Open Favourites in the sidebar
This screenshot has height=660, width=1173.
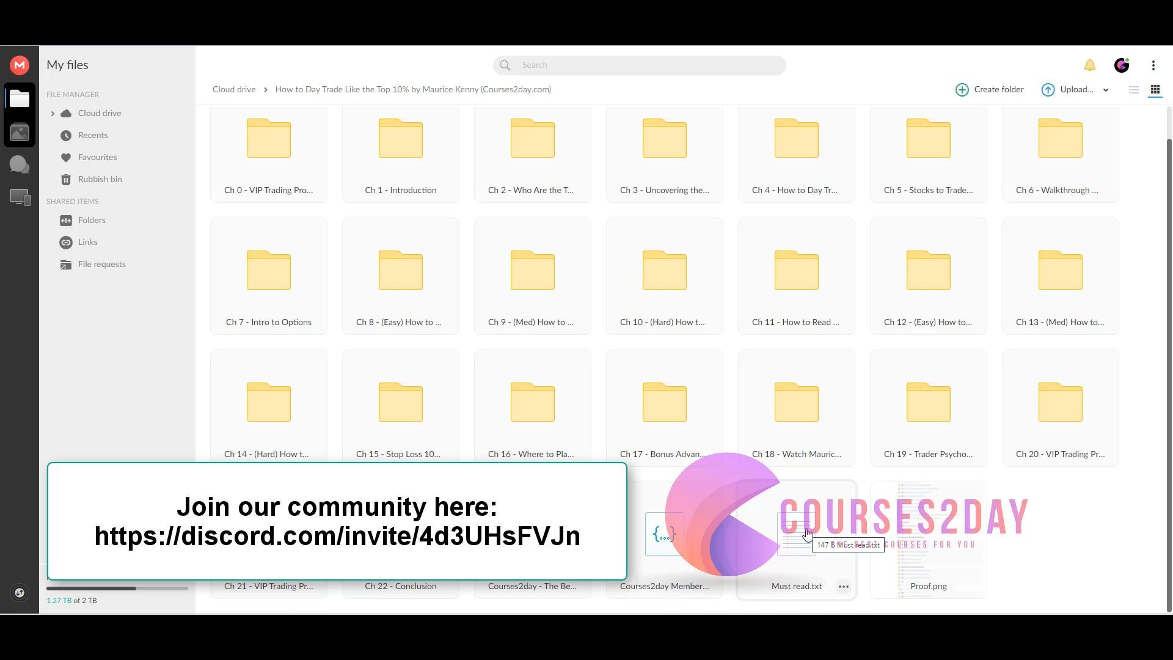click(x=97, y=157)
